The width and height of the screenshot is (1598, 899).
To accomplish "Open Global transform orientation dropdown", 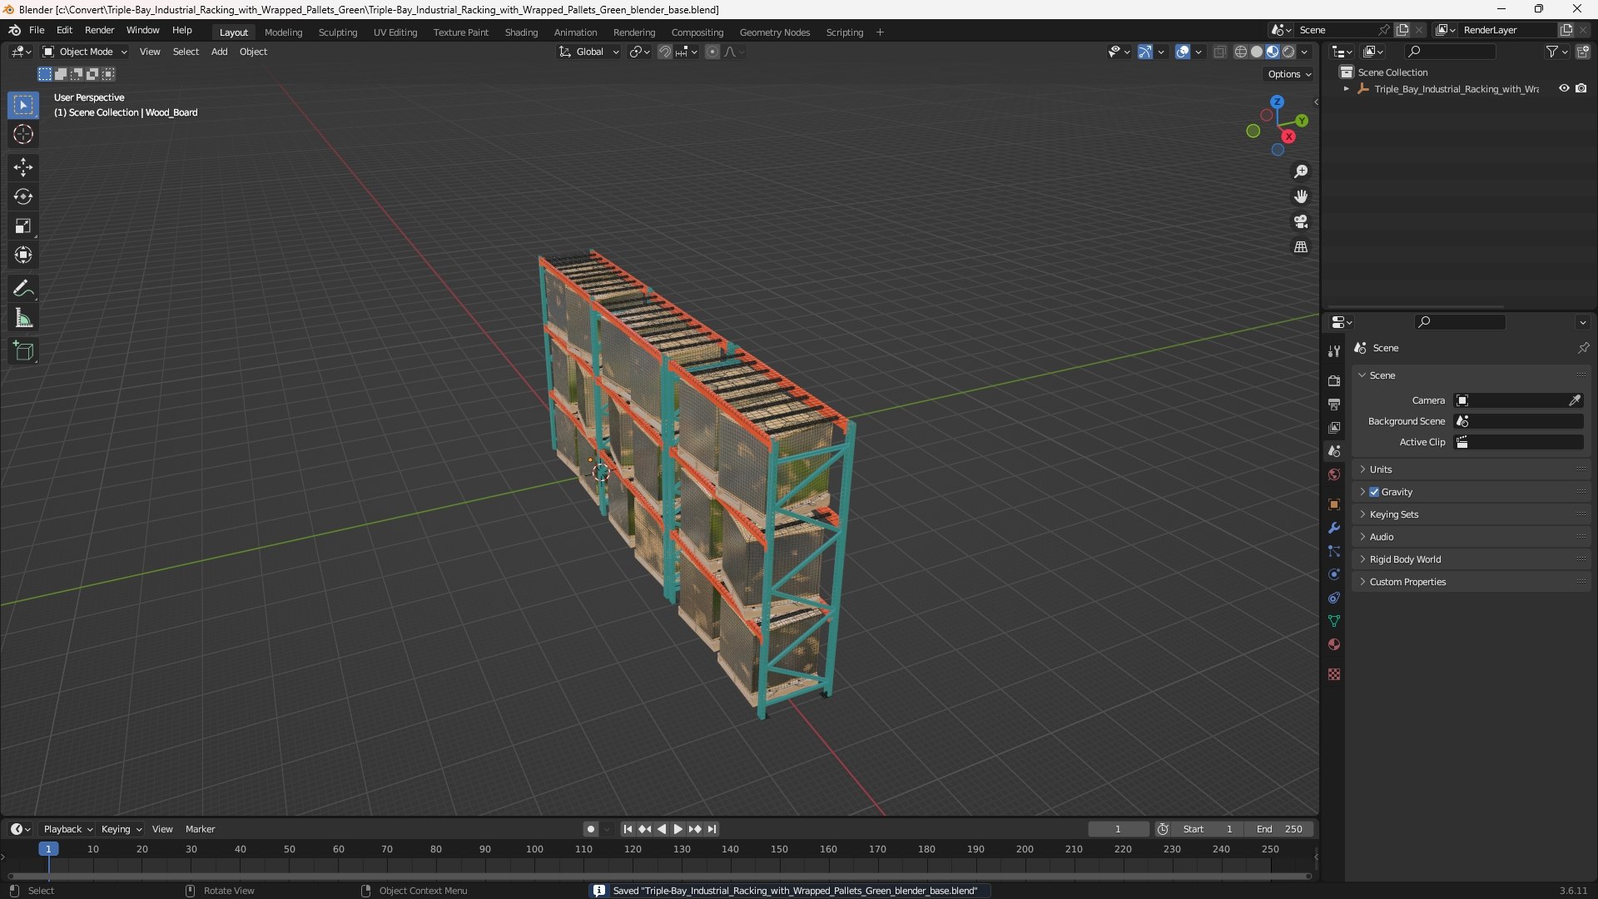I will [588, 52].
